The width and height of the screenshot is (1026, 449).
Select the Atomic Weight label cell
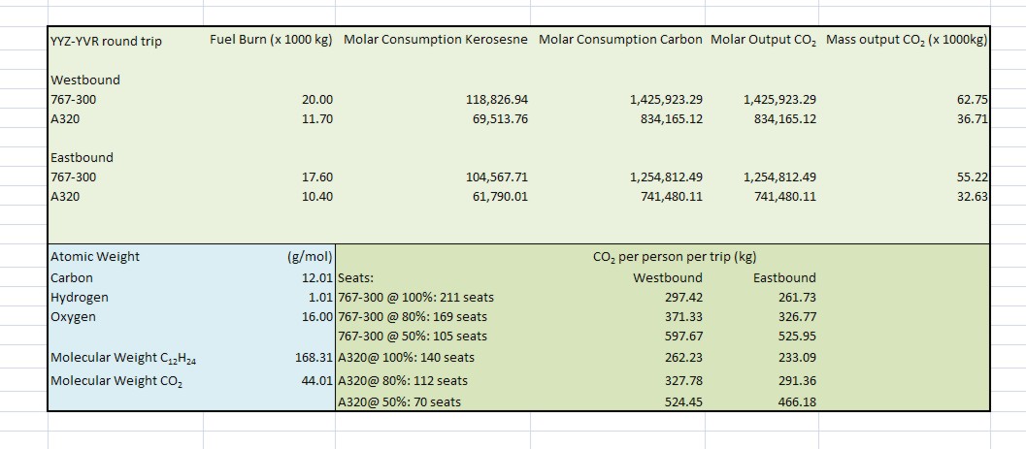click(95, 257)
